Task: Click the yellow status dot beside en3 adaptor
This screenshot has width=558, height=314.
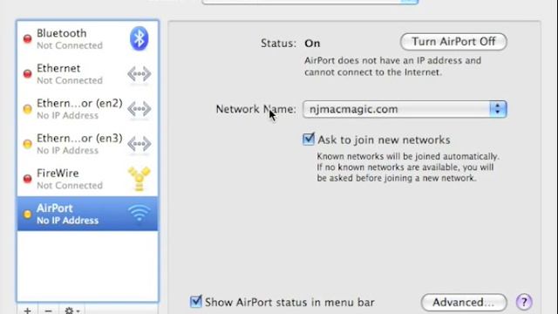Action: tap(27, 144)
